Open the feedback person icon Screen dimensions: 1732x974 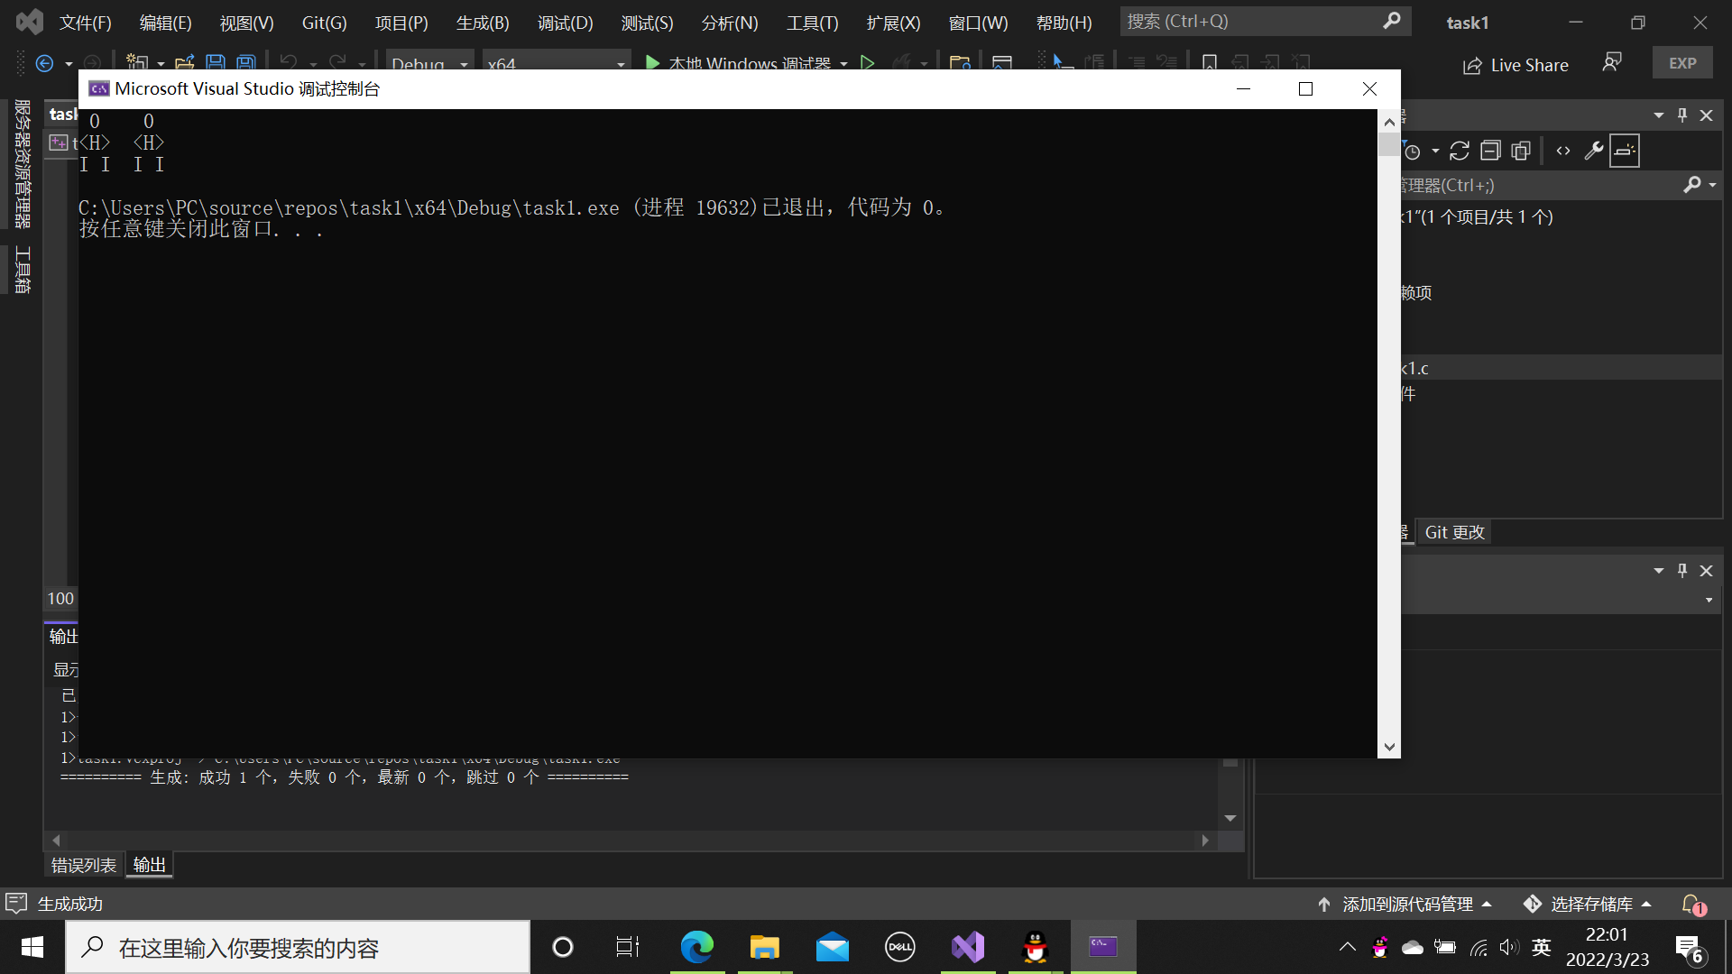1612,62
